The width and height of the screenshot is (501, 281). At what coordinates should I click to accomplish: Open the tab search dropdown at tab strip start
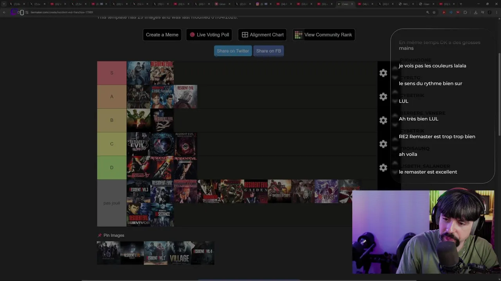pyautogui.click(x=4, y=4)
